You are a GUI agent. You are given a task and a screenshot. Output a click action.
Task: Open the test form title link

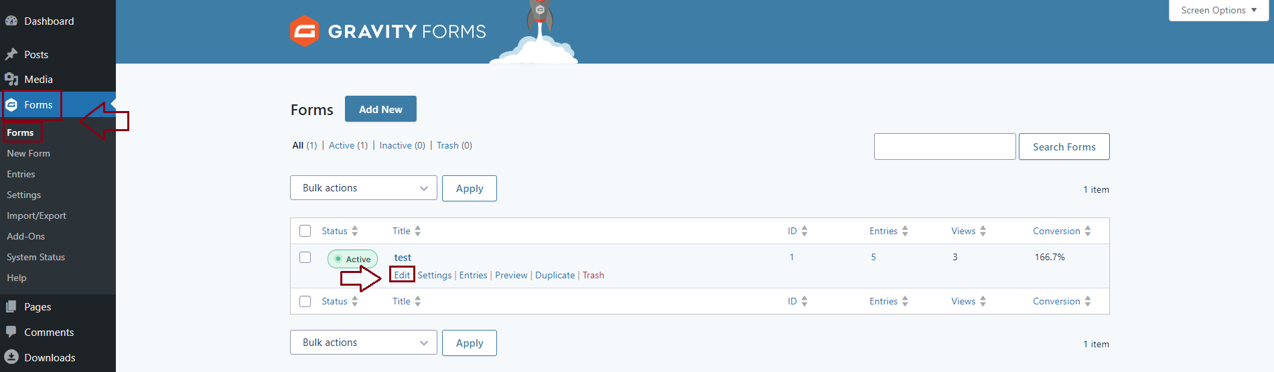pyautogui.click(x=403, y=258)
